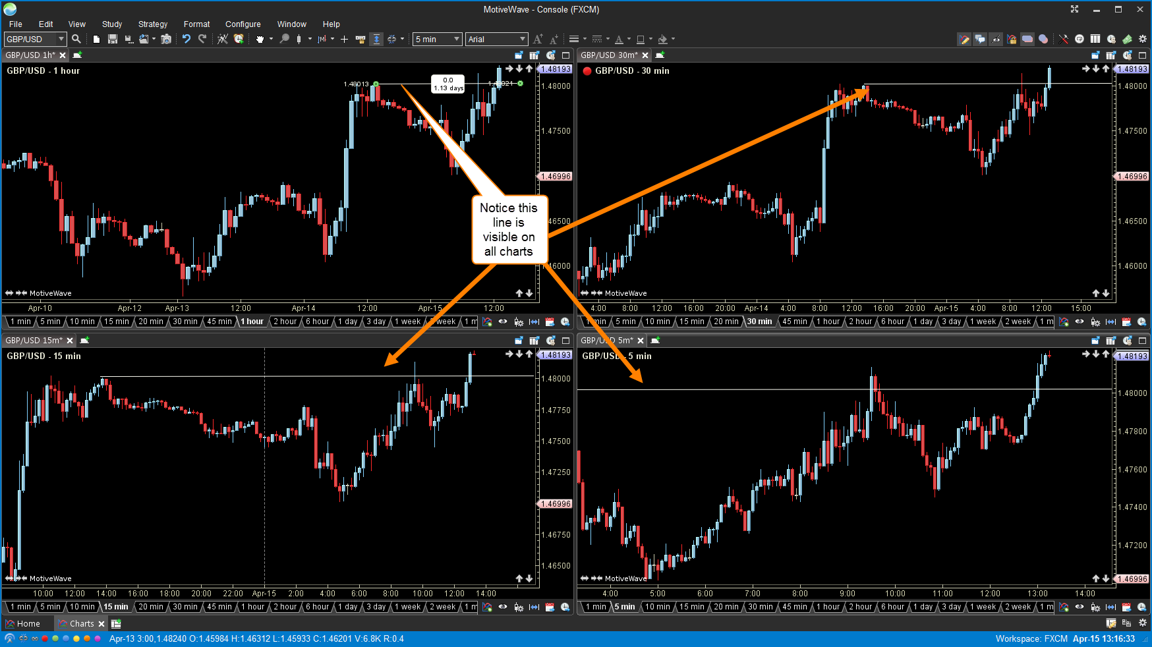Screen dimensions: 1152x647
Task: Create a new chart with New icon
Action: tap(96, 39)
